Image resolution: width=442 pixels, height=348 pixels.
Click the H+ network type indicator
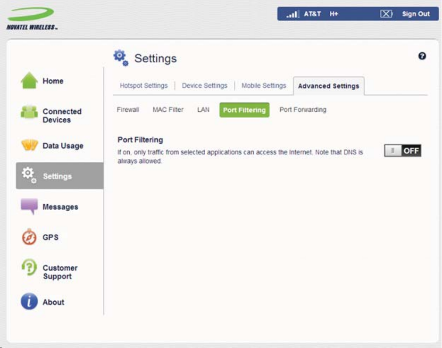pos(334,14)
